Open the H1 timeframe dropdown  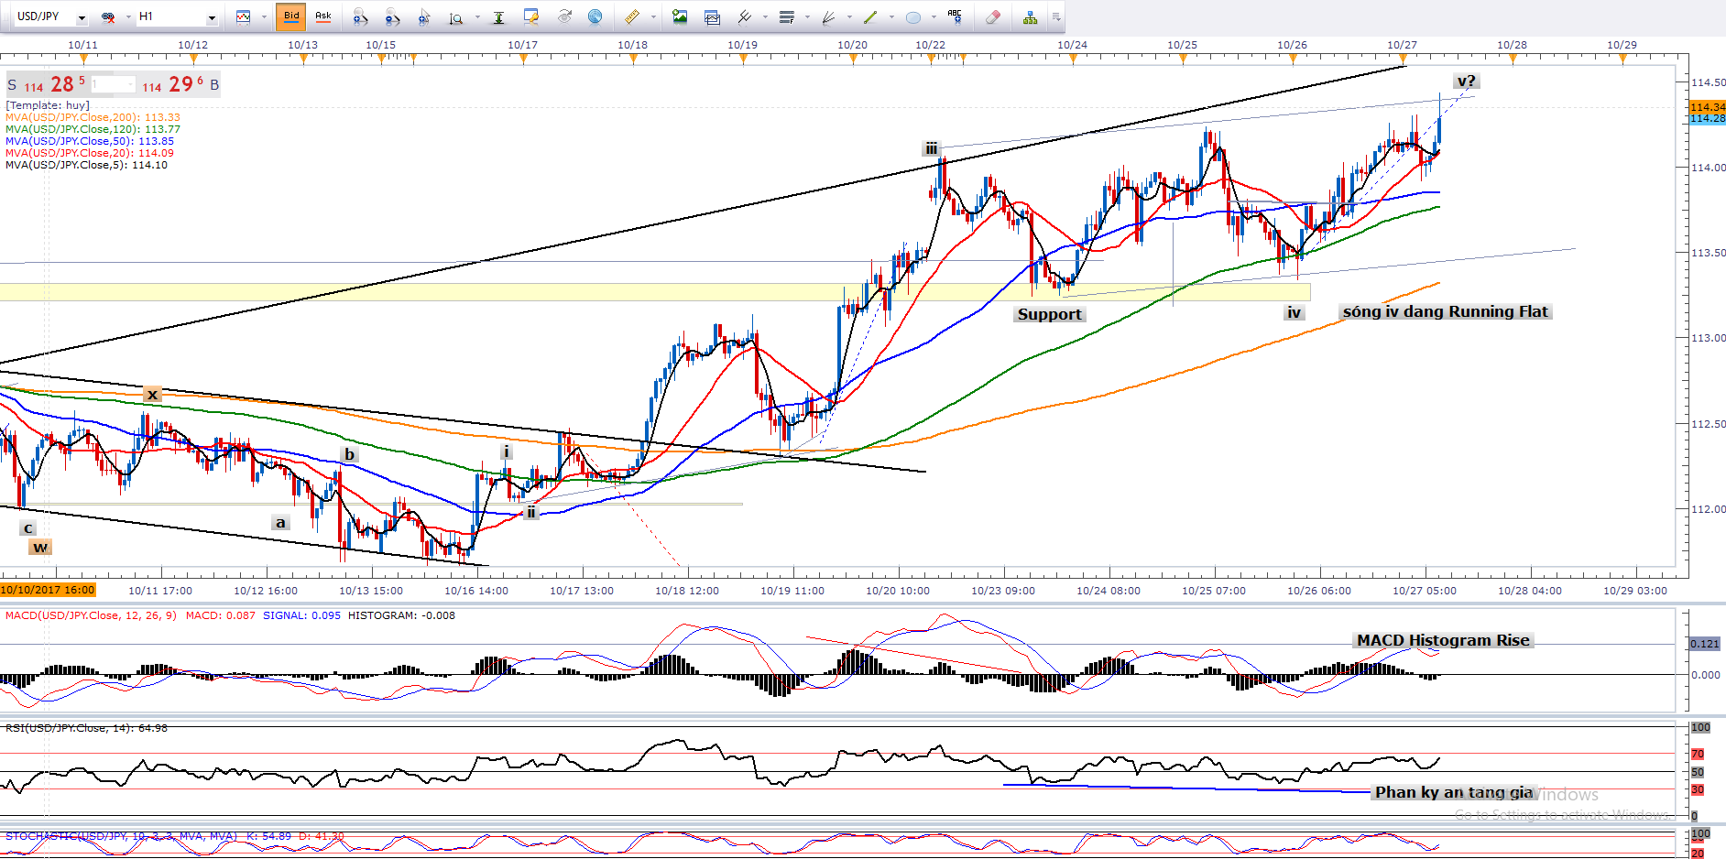pos(212,17)
